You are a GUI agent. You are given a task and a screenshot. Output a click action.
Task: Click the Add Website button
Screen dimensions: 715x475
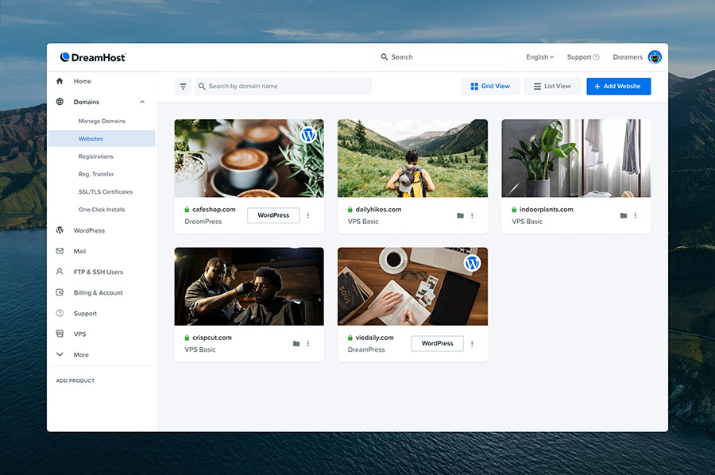[618, 87]
